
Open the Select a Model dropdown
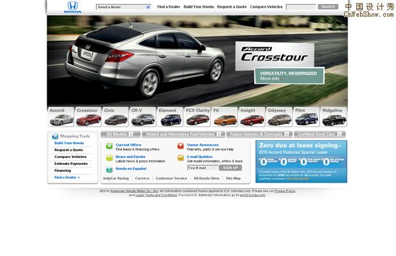(123, 7)
